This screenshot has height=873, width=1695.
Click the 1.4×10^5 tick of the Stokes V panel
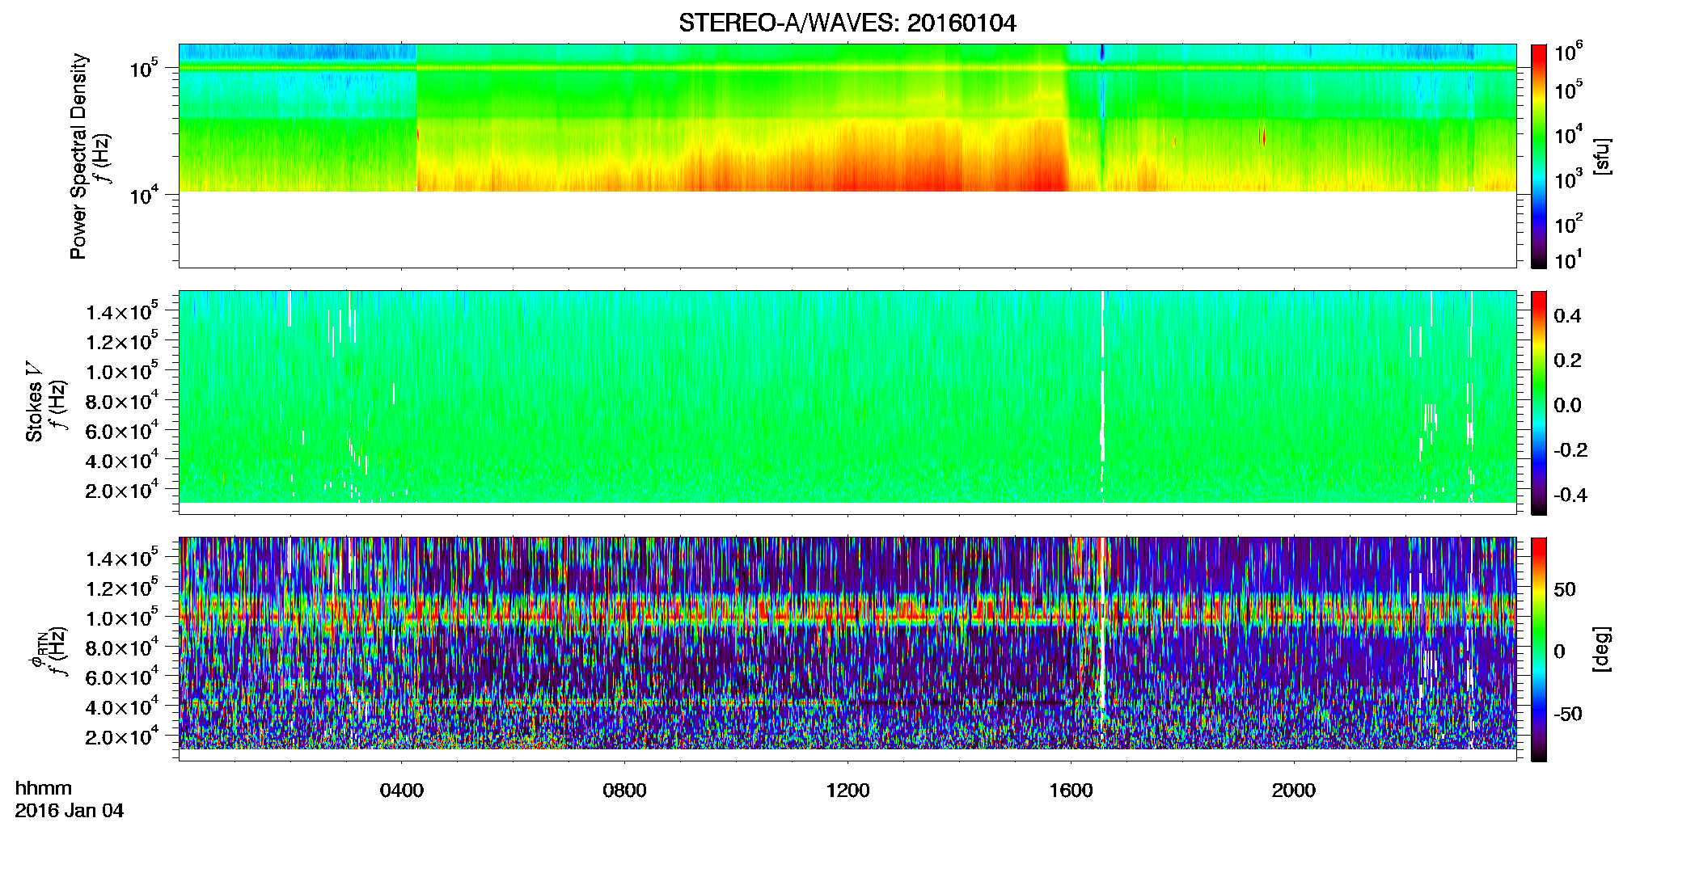tap(123, 311)
